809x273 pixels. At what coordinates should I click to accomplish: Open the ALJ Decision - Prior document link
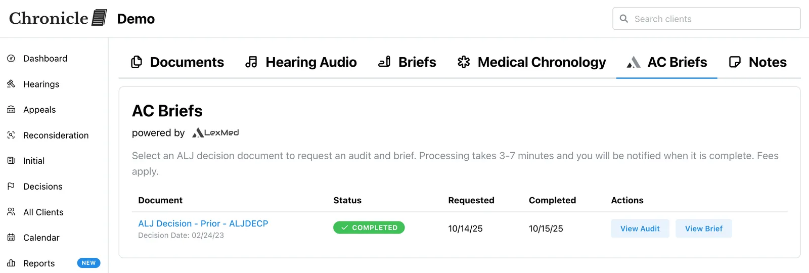point(203,223)
